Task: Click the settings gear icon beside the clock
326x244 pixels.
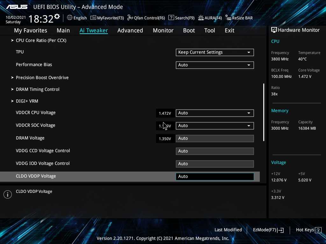Action: click(x=57, y=17)
